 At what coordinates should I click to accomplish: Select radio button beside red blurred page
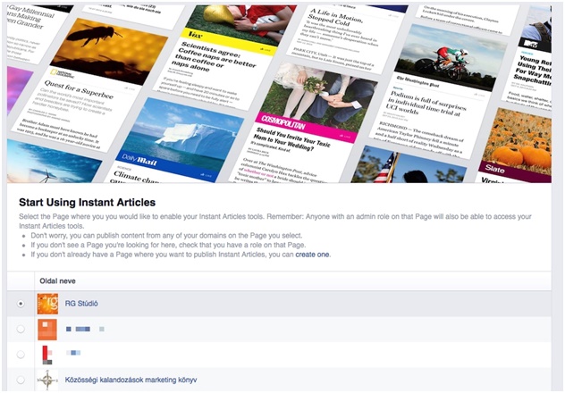click(x=21, y=355)
